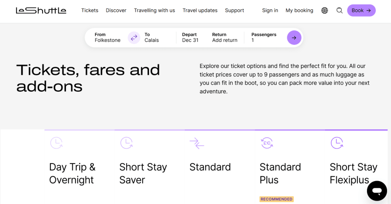Open the language globe icon
Screen dimensions: 391x204
[x=325, y=10]
